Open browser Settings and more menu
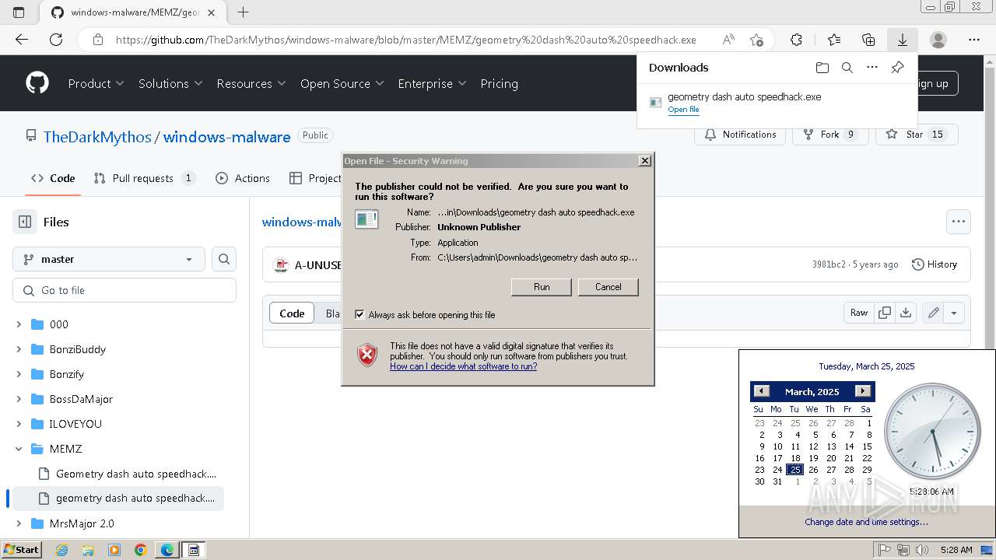996x560 pixels. 974,40
